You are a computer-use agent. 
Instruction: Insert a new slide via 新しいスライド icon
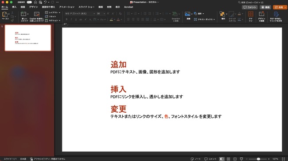23,14
